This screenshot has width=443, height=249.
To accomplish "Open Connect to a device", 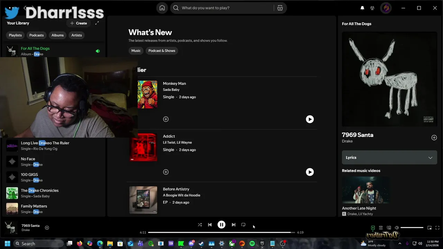I will 389,228.
